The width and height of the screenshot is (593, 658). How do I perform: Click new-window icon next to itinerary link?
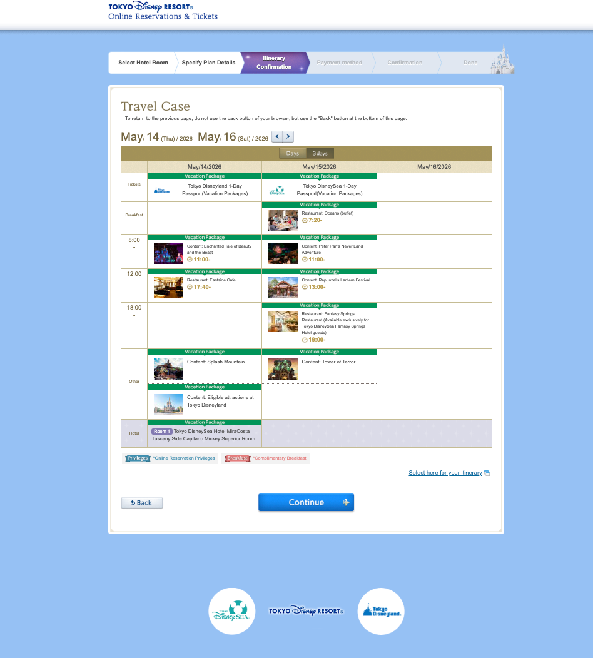pos(487,473)
